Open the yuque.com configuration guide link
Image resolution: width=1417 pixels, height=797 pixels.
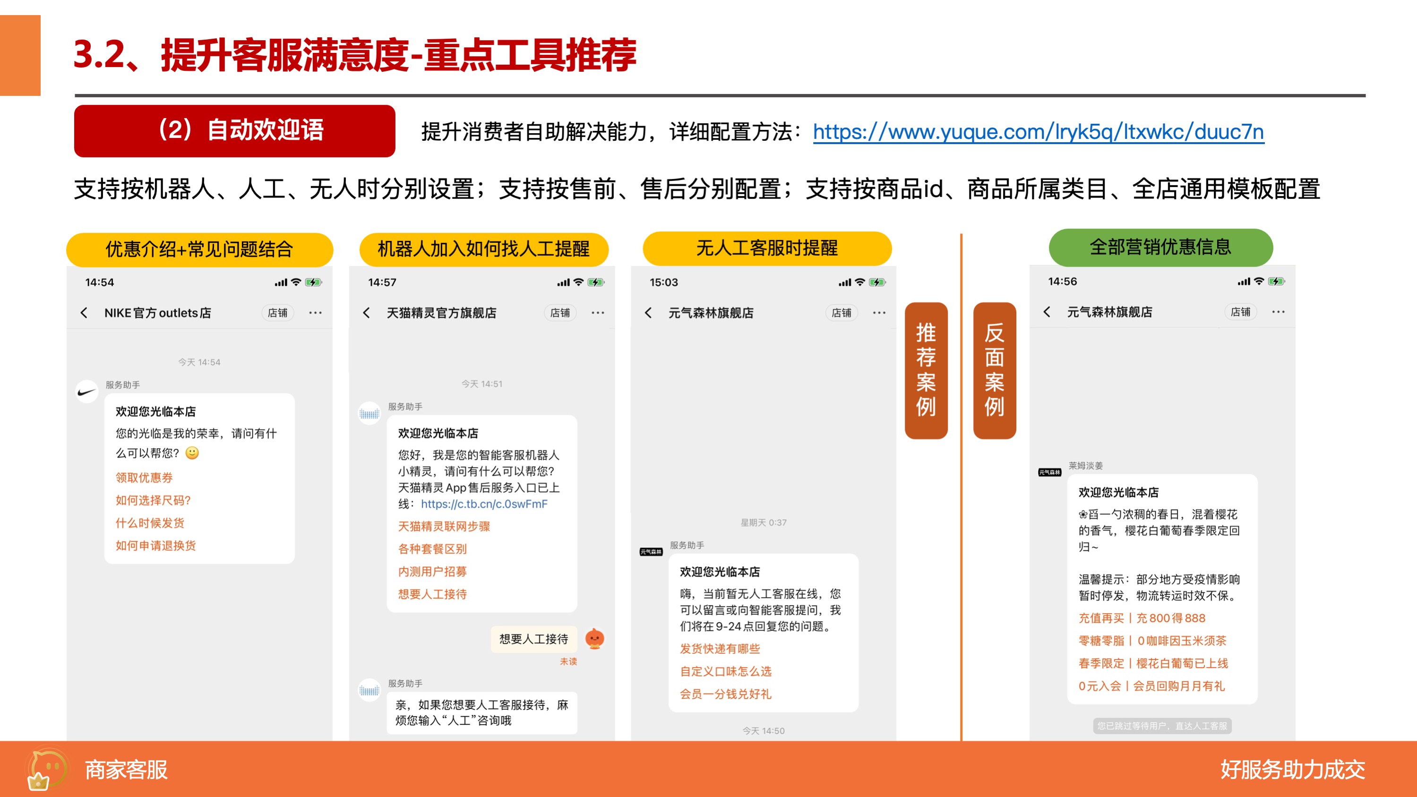pyautogui.click(x=1038, y=132)
